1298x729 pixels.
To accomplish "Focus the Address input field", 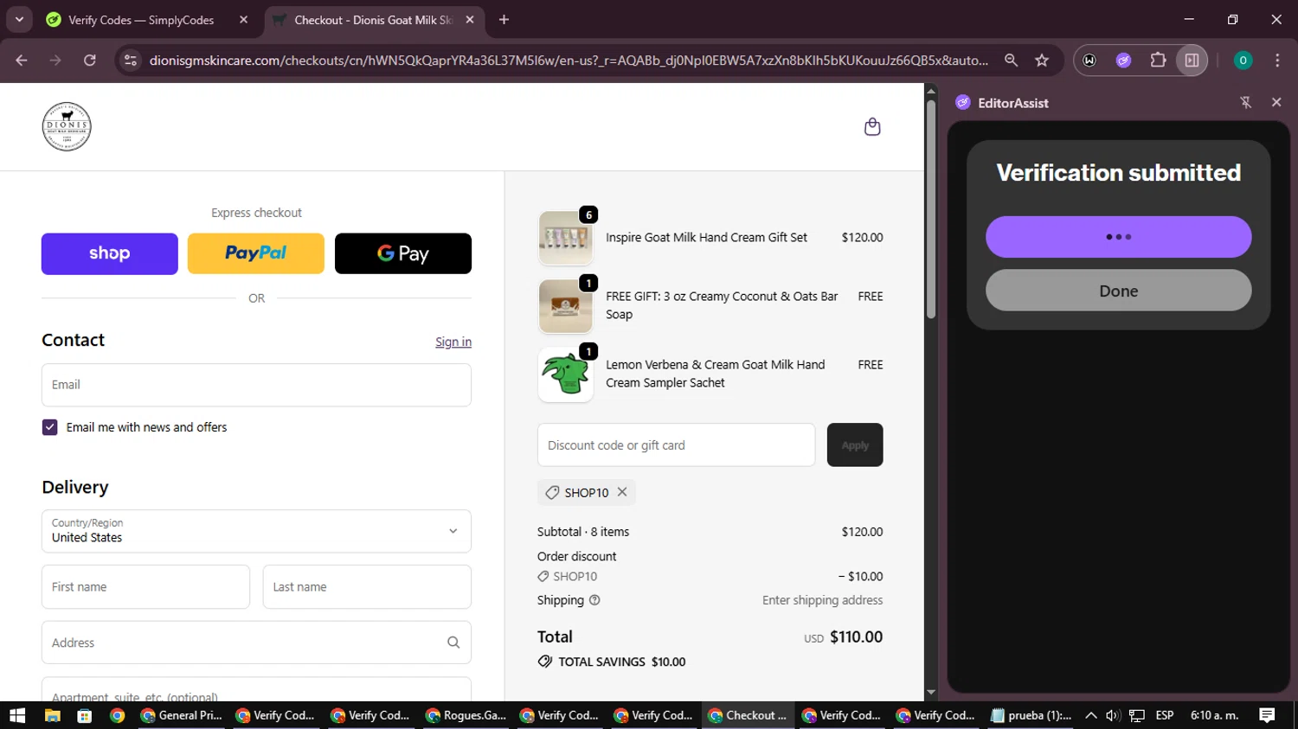I will pyautogui.click(x=256, y=643).
